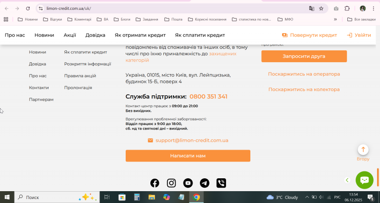Open footer link Контакти

point(39,87)
